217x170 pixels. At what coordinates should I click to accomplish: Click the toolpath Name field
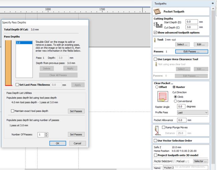coord(186,168)
